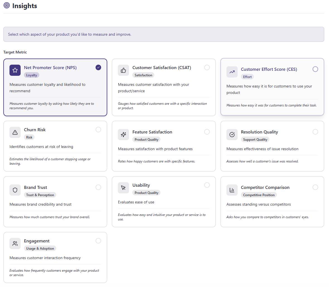Screen dimensions: 329x287
Task: Deselect the checked Net Promoter Score radio
Action: click(x=98, y=67)
